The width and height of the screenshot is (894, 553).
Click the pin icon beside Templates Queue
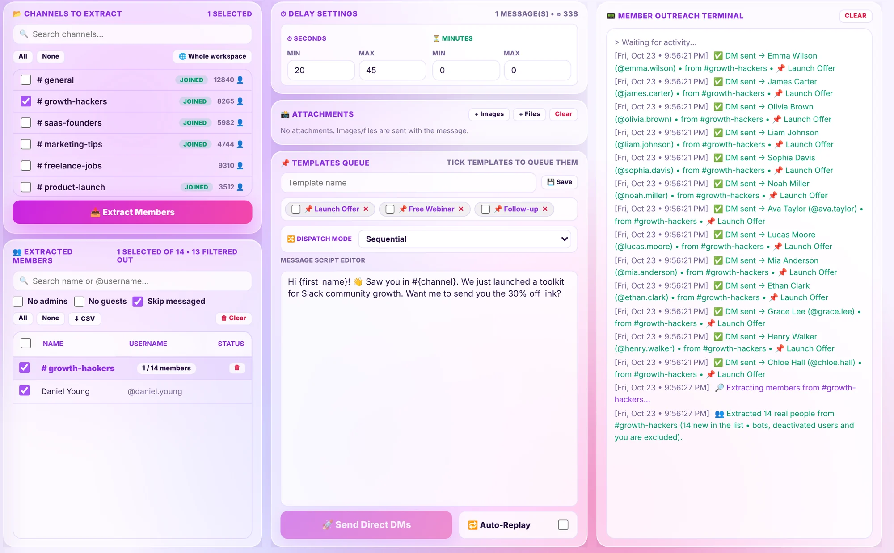coord(285,163)
